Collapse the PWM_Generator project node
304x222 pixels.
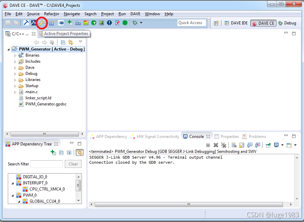(x=8, y=49)
